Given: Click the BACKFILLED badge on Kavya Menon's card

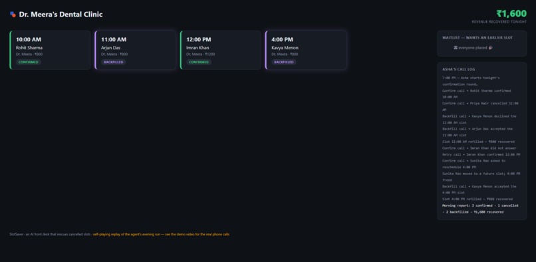Looking at the screenshot, I should 284,63.
